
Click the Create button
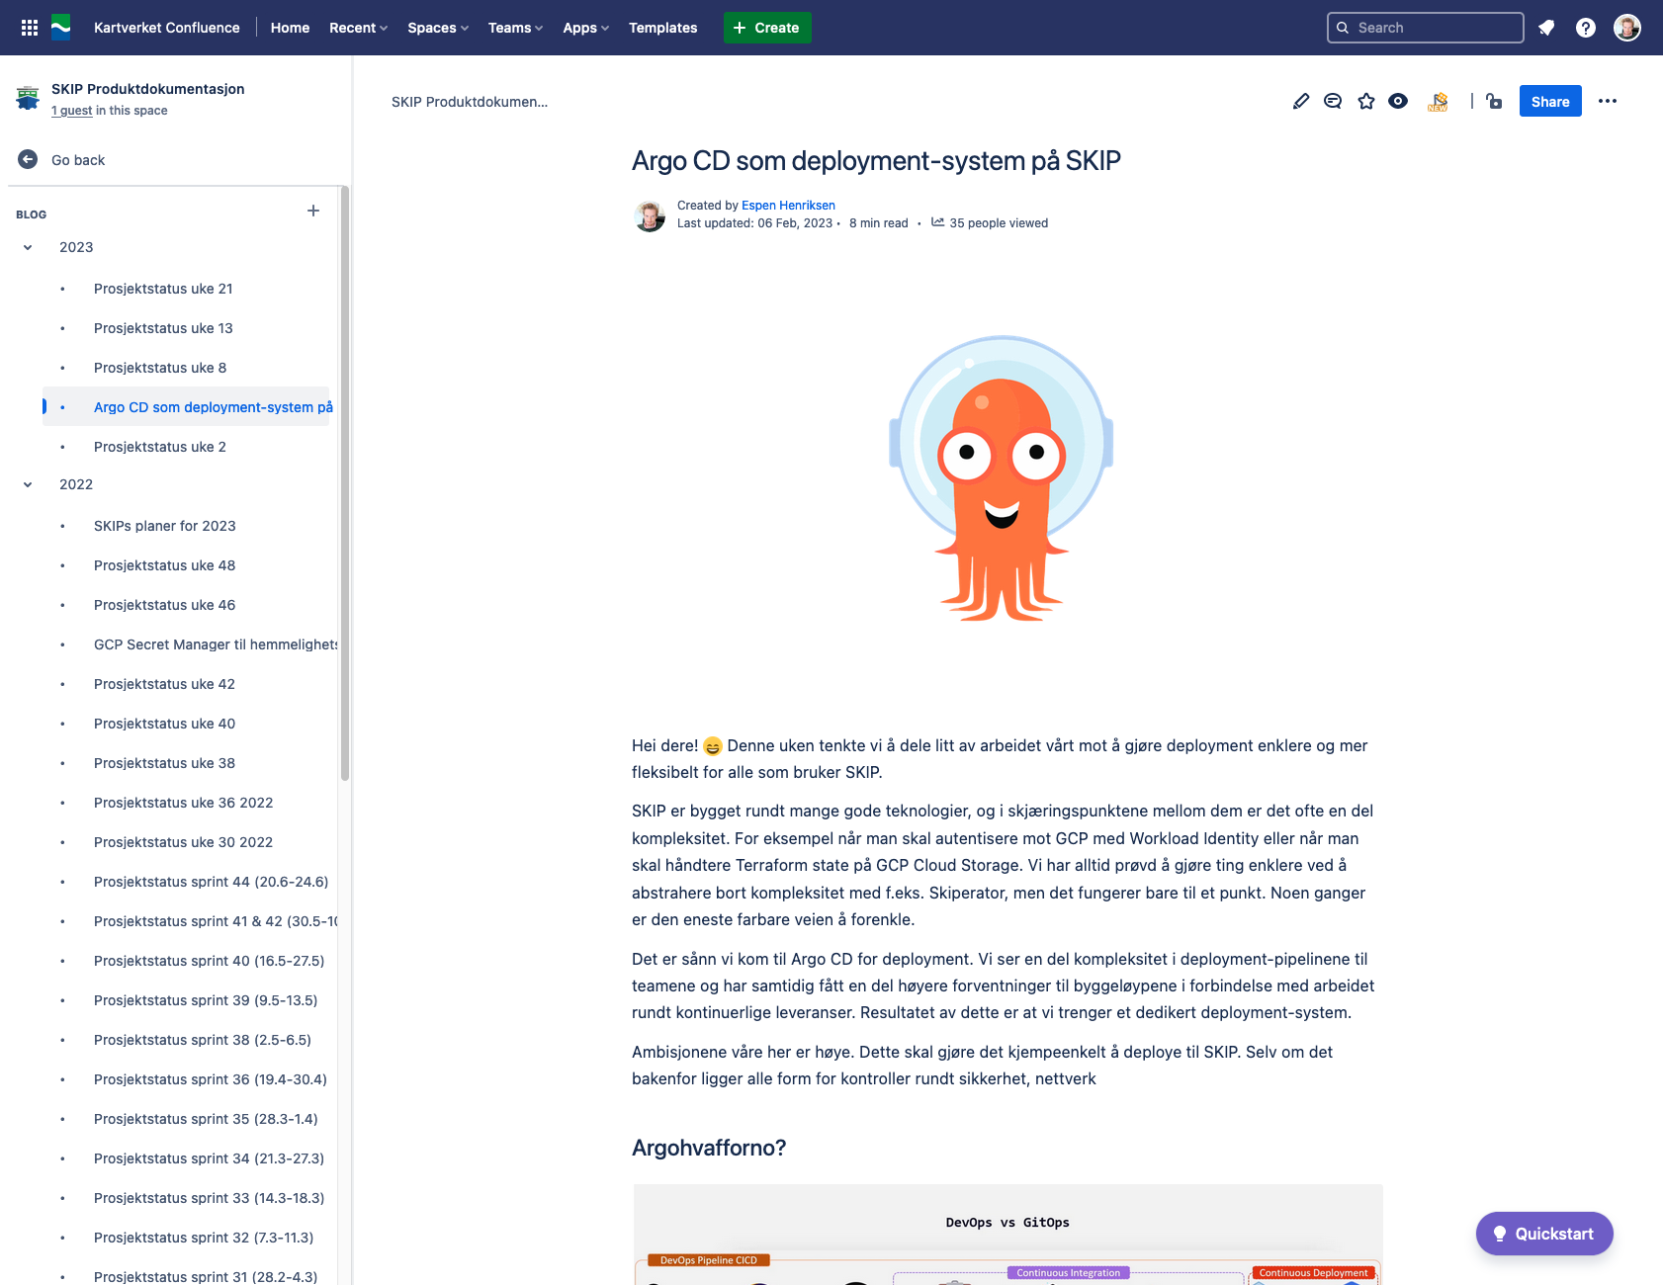tap(767, 28)
